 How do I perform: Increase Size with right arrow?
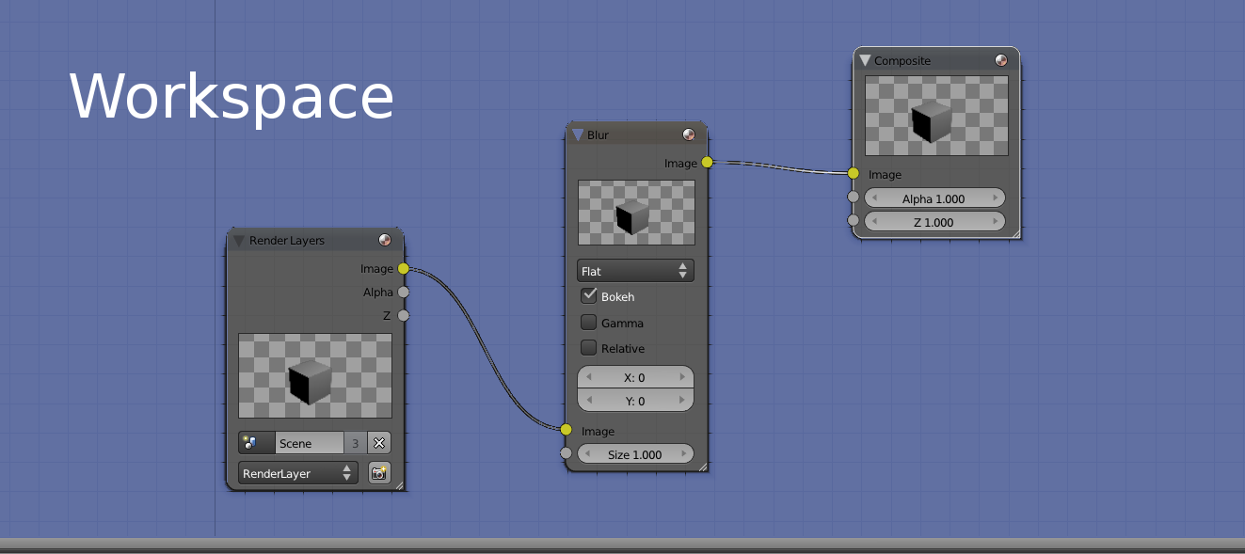click(682, 454)
